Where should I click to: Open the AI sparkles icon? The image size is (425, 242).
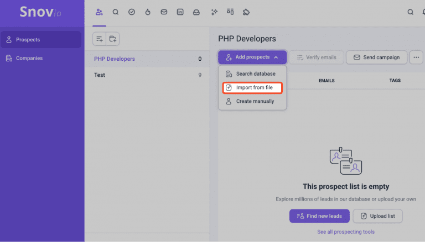pyautogui.click(x=214, y=12)
